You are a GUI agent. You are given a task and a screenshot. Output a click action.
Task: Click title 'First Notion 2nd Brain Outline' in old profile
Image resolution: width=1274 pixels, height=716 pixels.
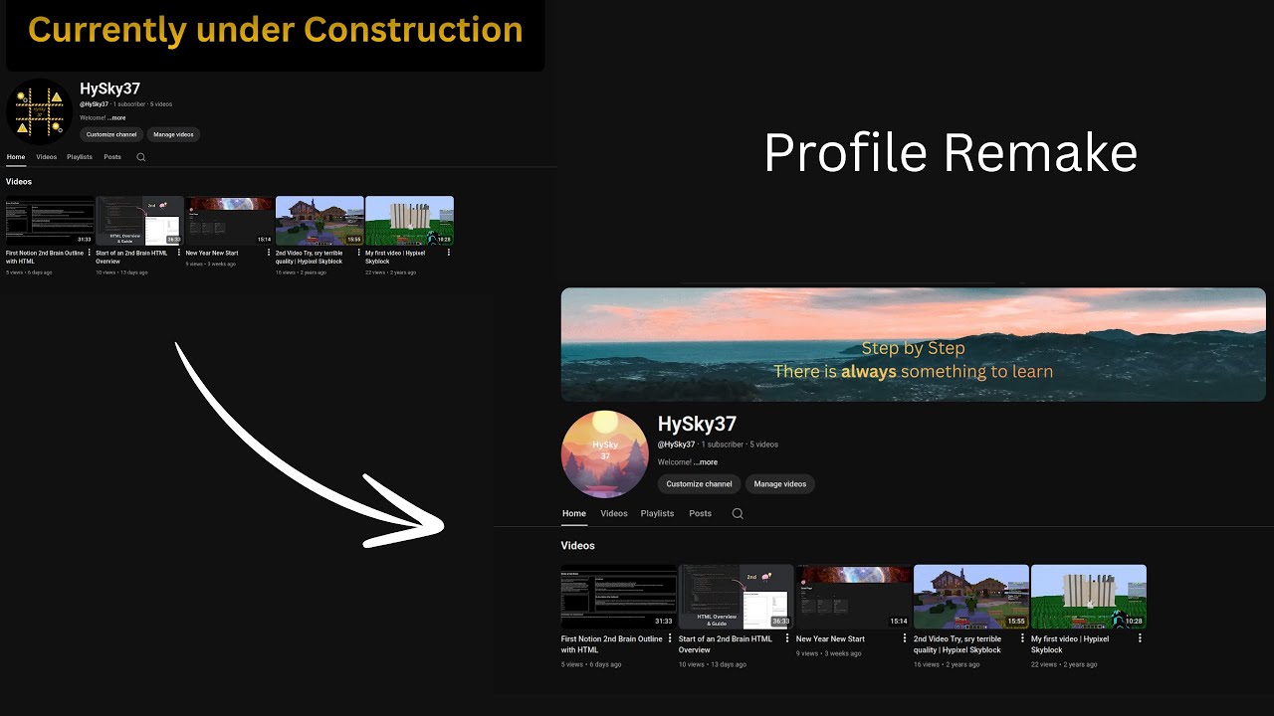point(45,257)
